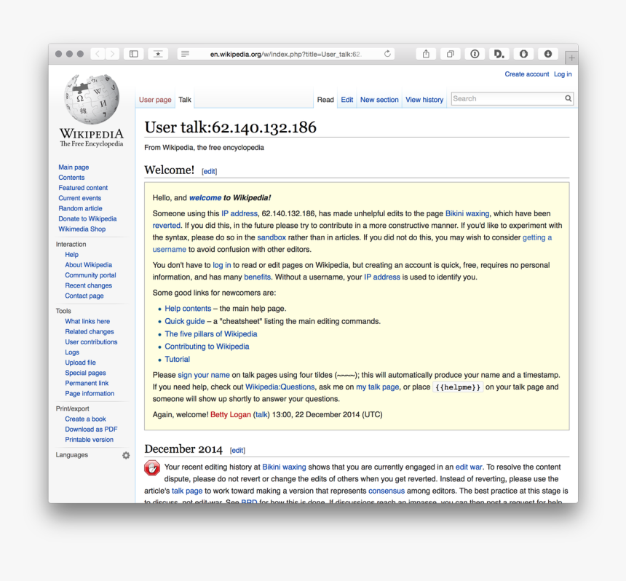Open the Share button in the toolbar
This screenshot has width=626, height=581.
pos(426,54)
